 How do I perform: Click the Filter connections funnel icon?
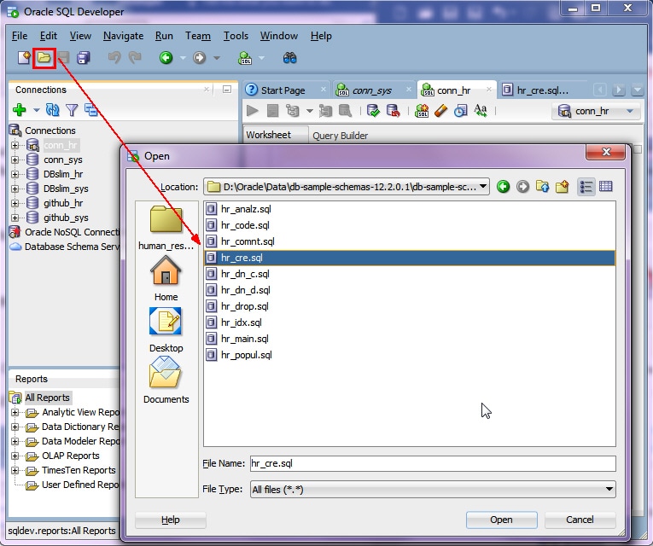(72, 110)
